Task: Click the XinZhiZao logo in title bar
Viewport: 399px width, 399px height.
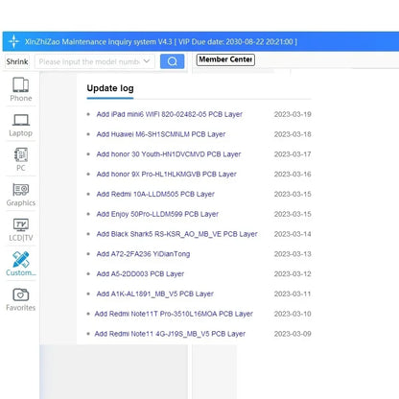Action: [13, 41]
